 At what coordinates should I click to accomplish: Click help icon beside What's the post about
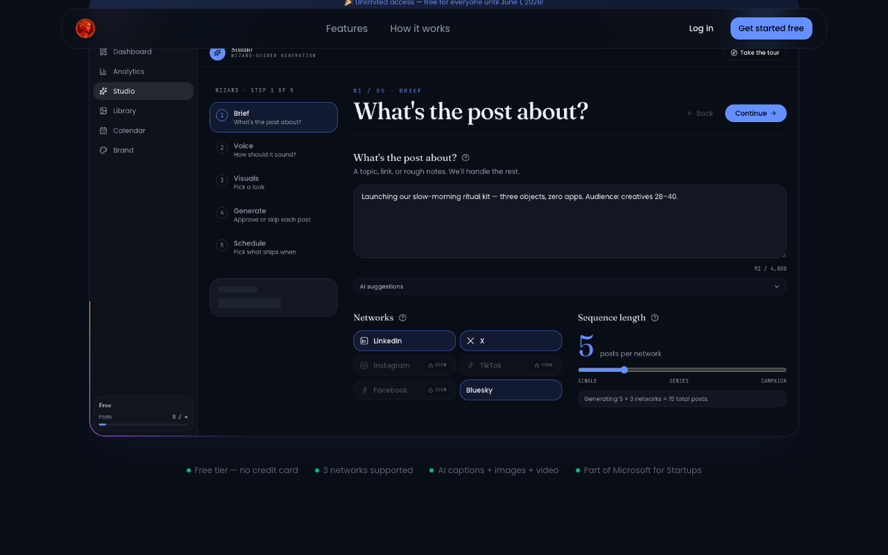(466, 157)
